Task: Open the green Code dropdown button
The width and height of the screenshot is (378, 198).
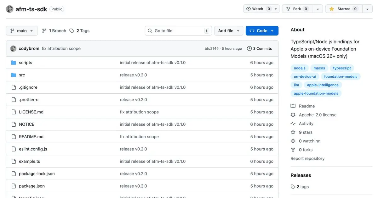Action: [x=262, y=31]
